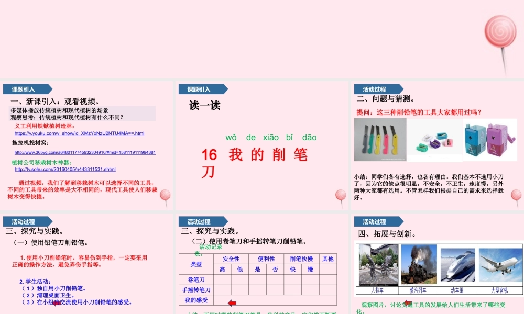The width and height of the screenshot is (524, 314).
Task: Click the 人拉车 caption label
Action: [377, 290]
